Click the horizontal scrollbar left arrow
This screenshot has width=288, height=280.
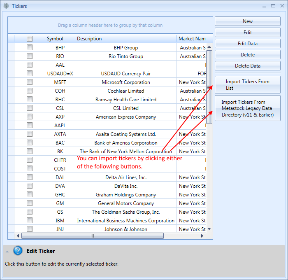pyautogui.click(x=18, y=236)
